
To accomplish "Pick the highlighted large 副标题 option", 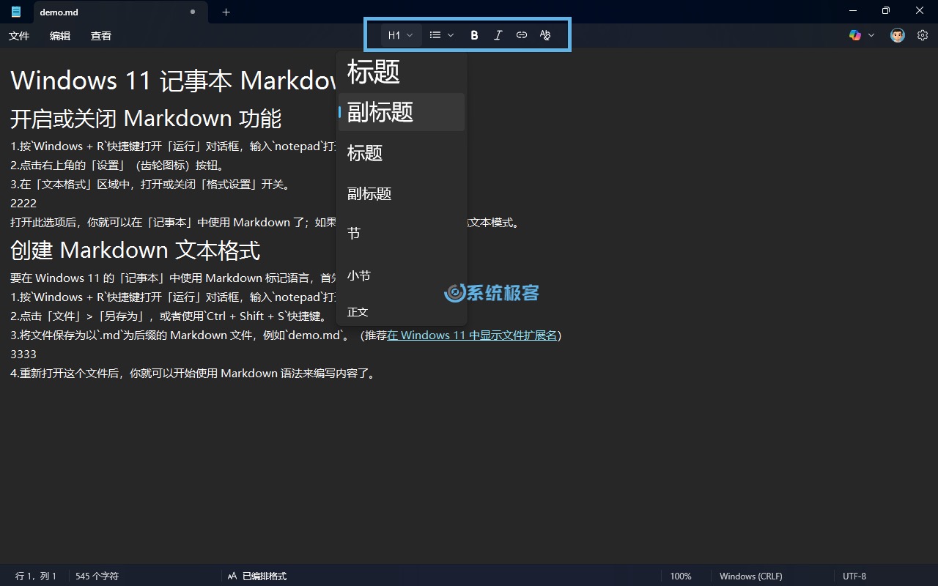I will point(402,112).
